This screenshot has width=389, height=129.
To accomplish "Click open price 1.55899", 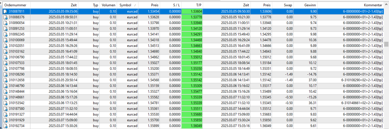I will [153, 126].
